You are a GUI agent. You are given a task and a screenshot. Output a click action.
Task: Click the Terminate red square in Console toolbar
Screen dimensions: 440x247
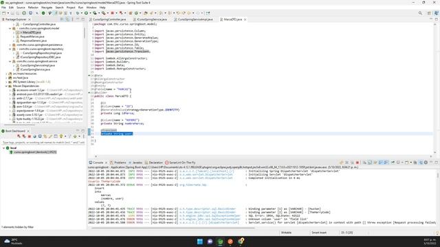357,163
